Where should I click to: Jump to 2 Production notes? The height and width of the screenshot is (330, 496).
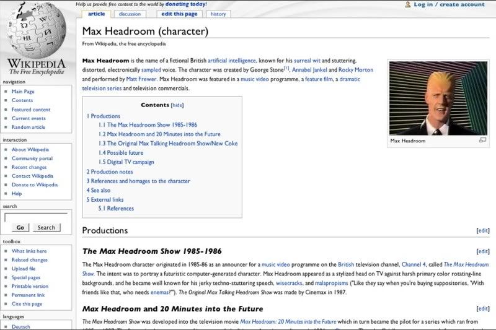coord(110,172)
